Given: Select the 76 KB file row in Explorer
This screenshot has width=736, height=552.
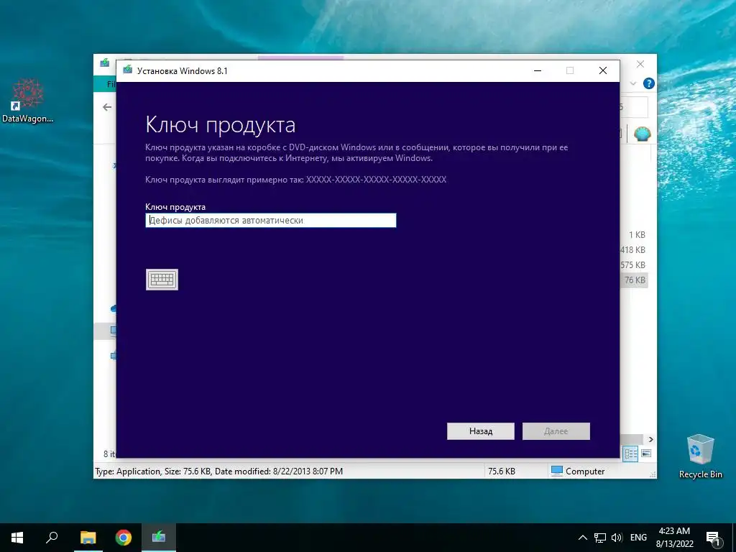Looking at the screenshot, I should [635, 280].
